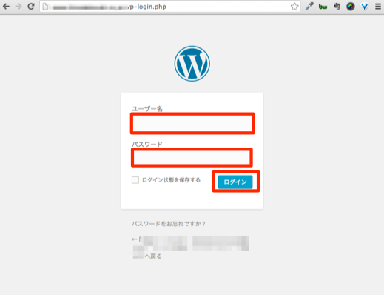
Task: Go back using the browser back arrow
Action: pos(6,7)
